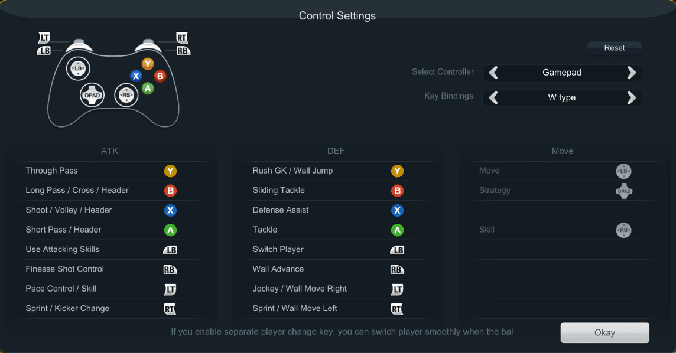The height and width of the screenshot is (353, 676).
Task: Select the LB icon for Use Attacking Skills
Action: 170,250
